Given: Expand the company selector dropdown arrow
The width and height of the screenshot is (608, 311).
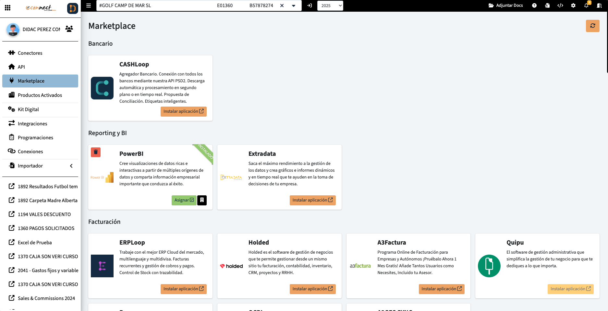Looking at the screenshot, I should (294, 6).
